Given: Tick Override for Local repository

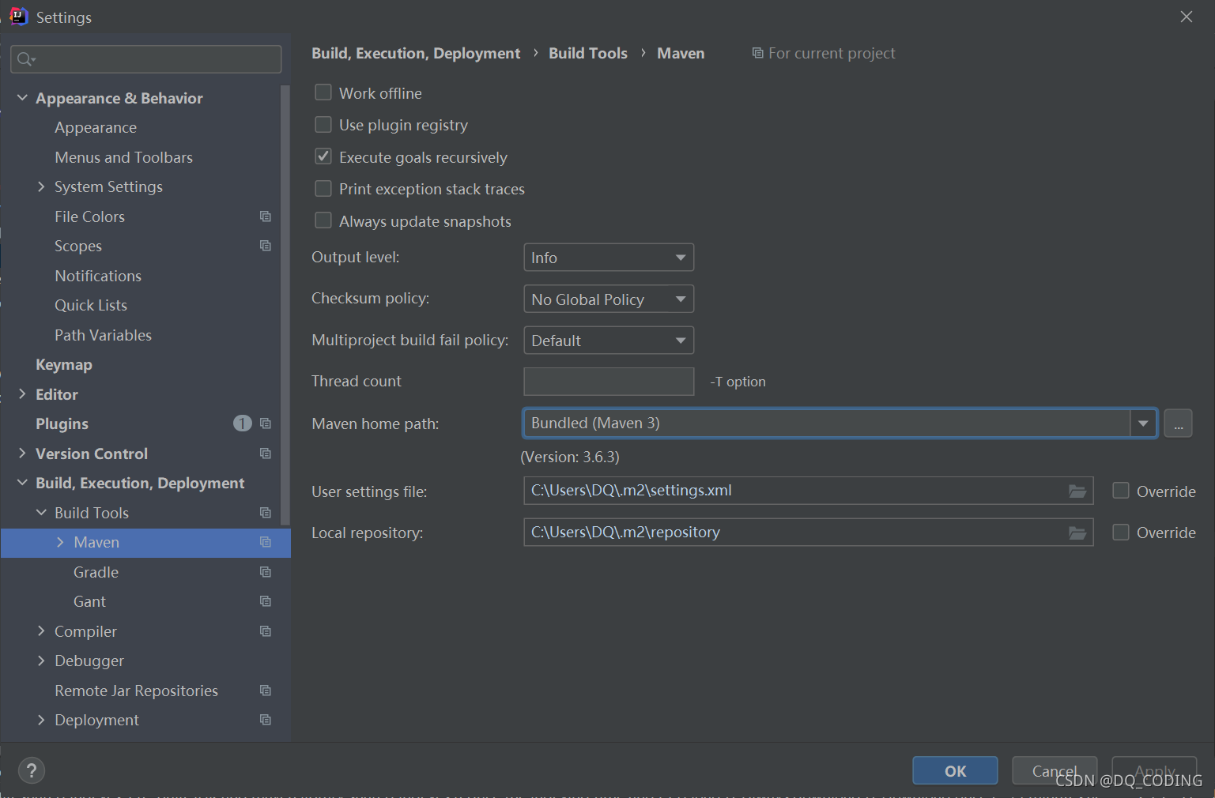Looking at the screenshot, I should click(x=1121, y=533).
